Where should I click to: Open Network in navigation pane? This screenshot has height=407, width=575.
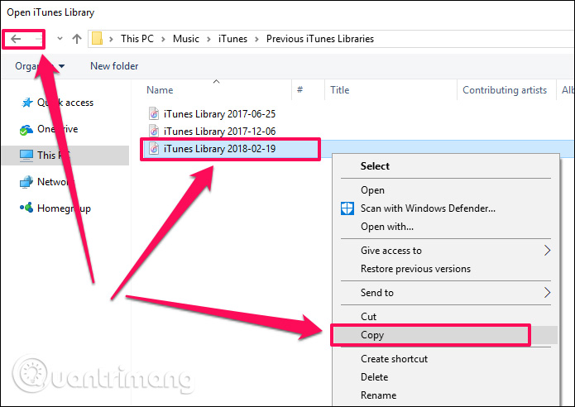pyautogui.click(x=55, y=182)
